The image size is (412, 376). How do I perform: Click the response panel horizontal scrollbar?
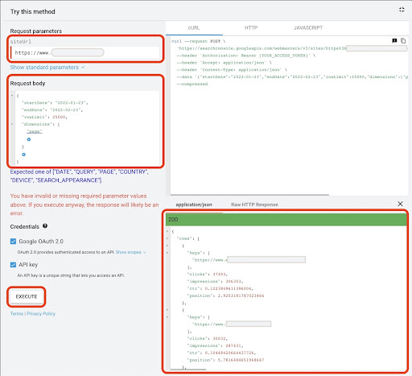coord(188,370)
